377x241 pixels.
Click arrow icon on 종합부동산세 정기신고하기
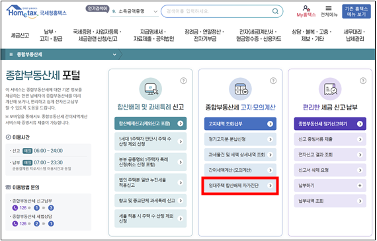tap(360, 124)
